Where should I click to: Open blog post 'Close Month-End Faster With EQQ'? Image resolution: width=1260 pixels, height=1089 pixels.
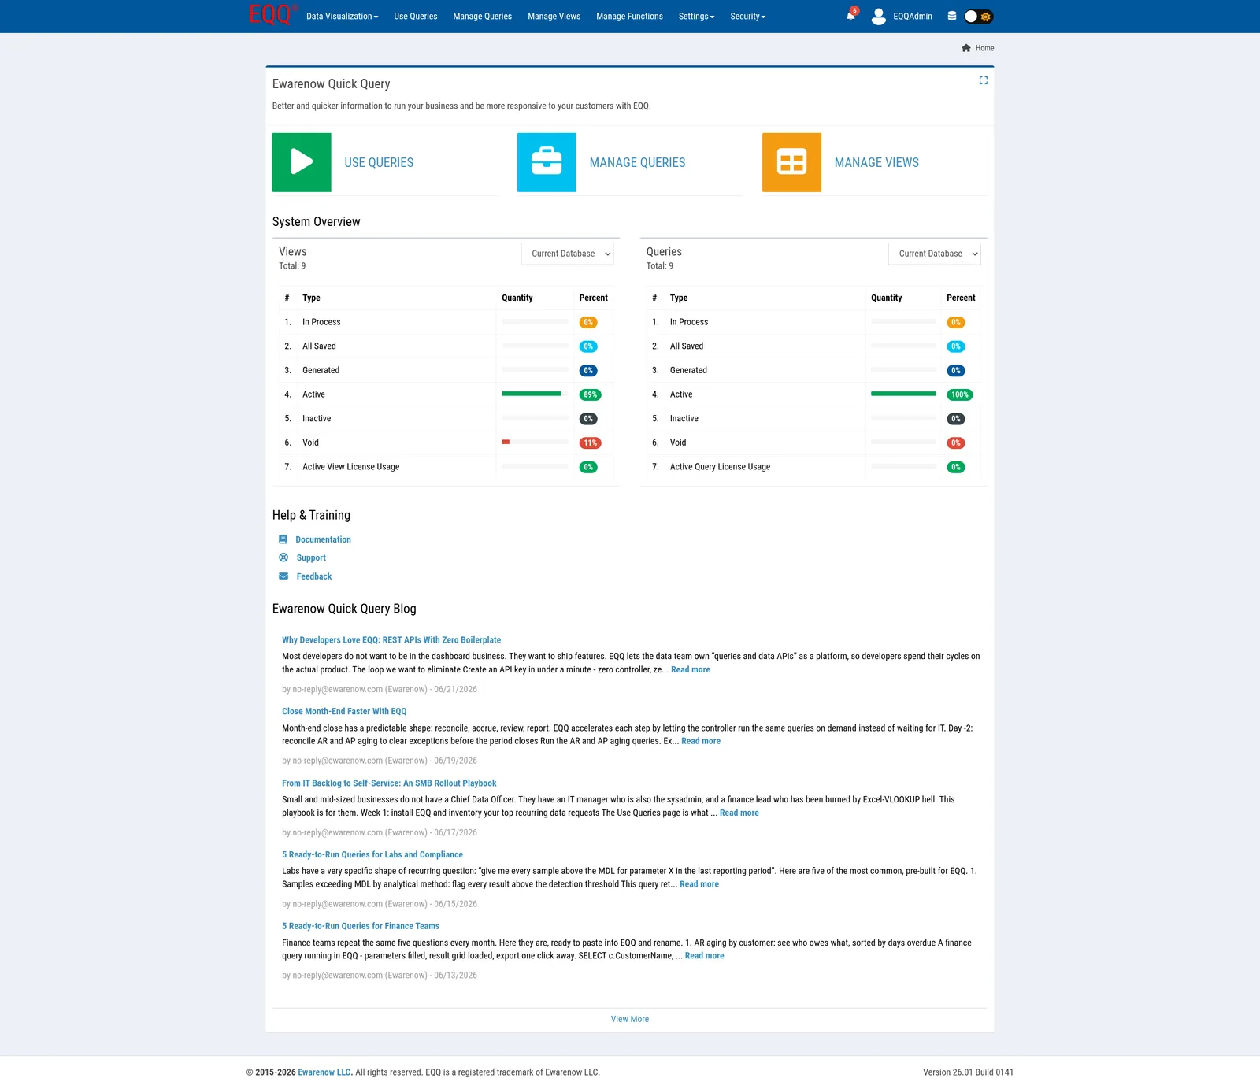click(x=344, y=711)
